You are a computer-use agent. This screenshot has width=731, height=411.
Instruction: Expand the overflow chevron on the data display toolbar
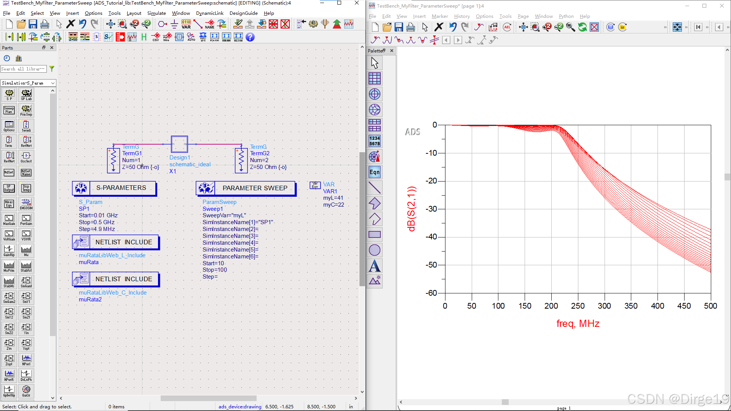[665, 27]
